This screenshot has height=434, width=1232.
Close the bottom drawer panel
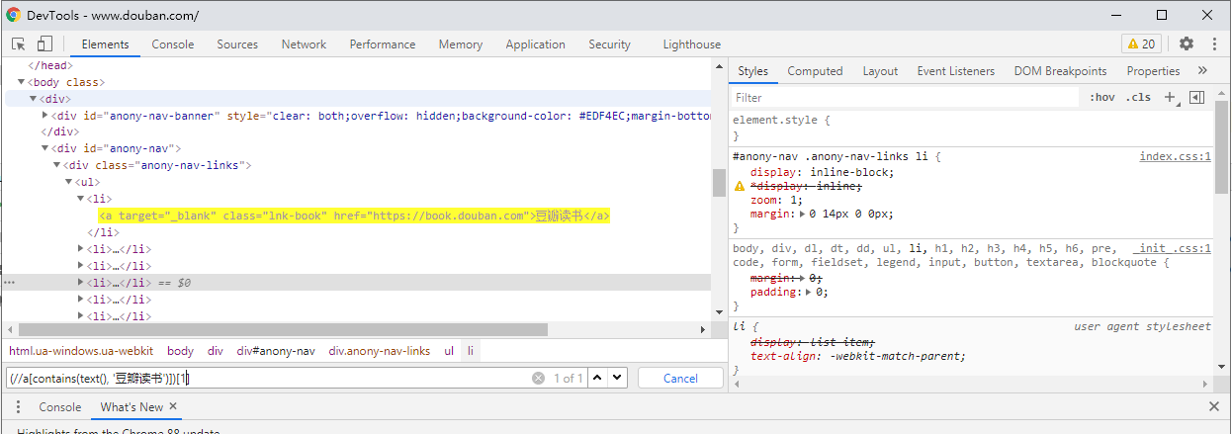pos(1214,406)
